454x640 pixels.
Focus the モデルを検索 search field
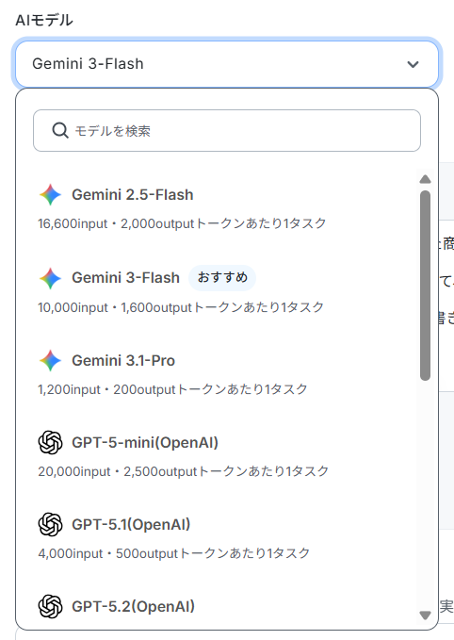pos(227,131)
